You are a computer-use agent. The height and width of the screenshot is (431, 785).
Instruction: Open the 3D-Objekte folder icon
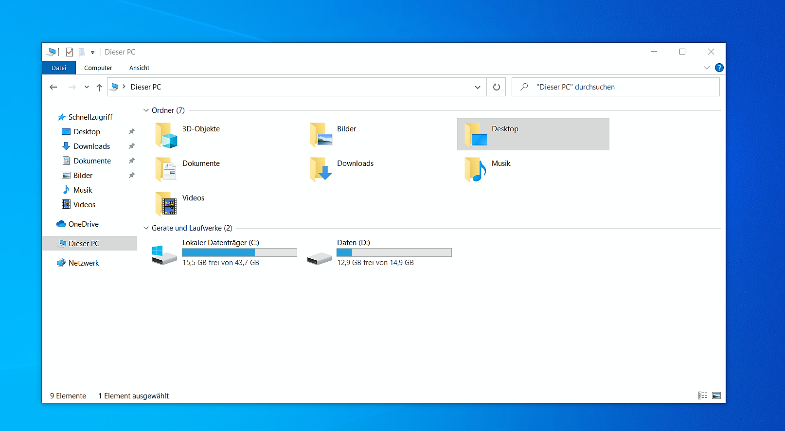(x=166, y=135)
